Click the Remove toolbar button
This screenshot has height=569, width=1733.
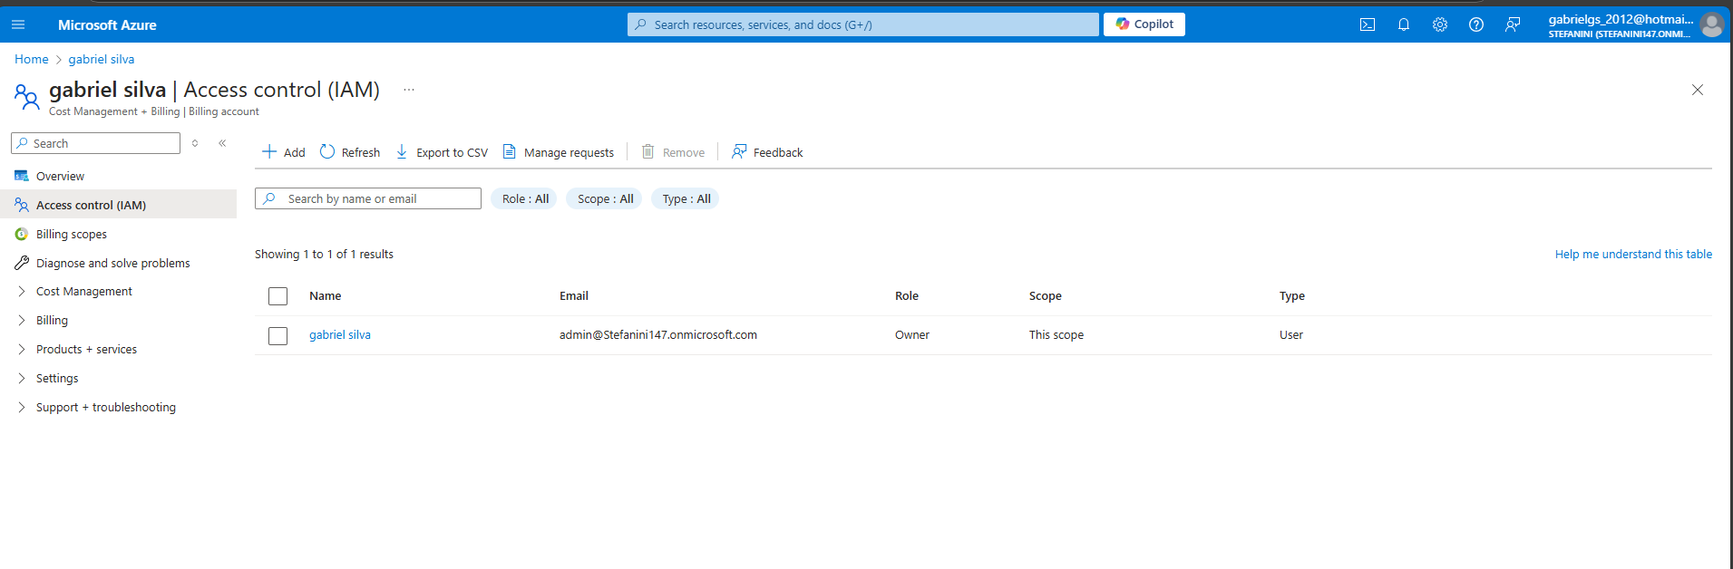tap(673, 152)
